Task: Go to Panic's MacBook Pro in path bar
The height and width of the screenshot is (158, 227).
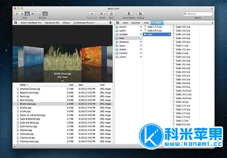Action: [x=31, y=23]
